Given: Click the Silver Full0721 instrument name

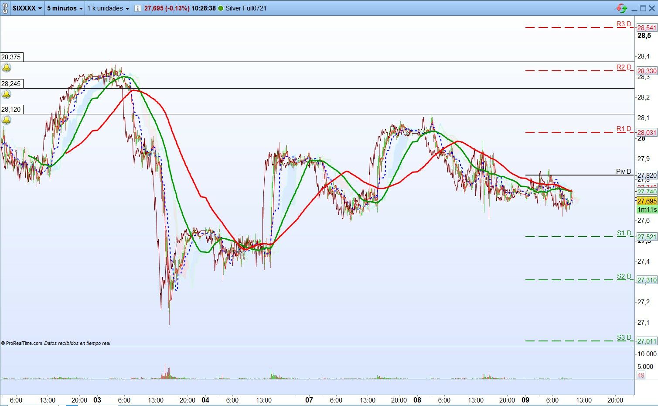Looking at the screenshot, I should [246, 8].
